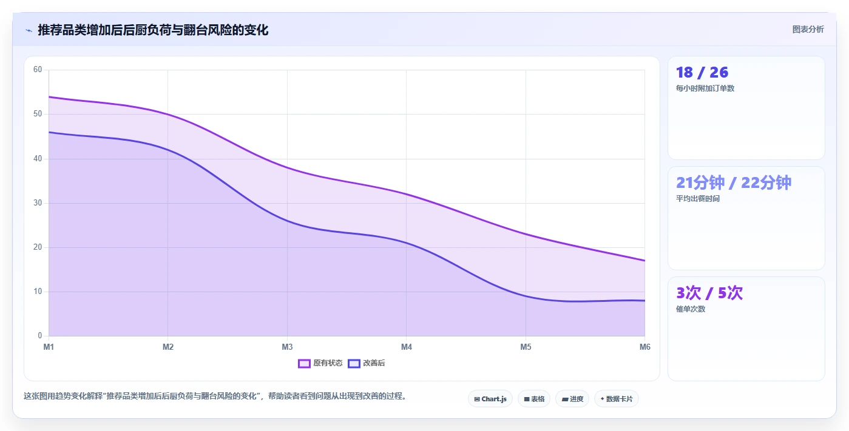This screenshot has width=849, height=431.
Task: Click the 10 y-axis tick label
Action: coord(38,292)
